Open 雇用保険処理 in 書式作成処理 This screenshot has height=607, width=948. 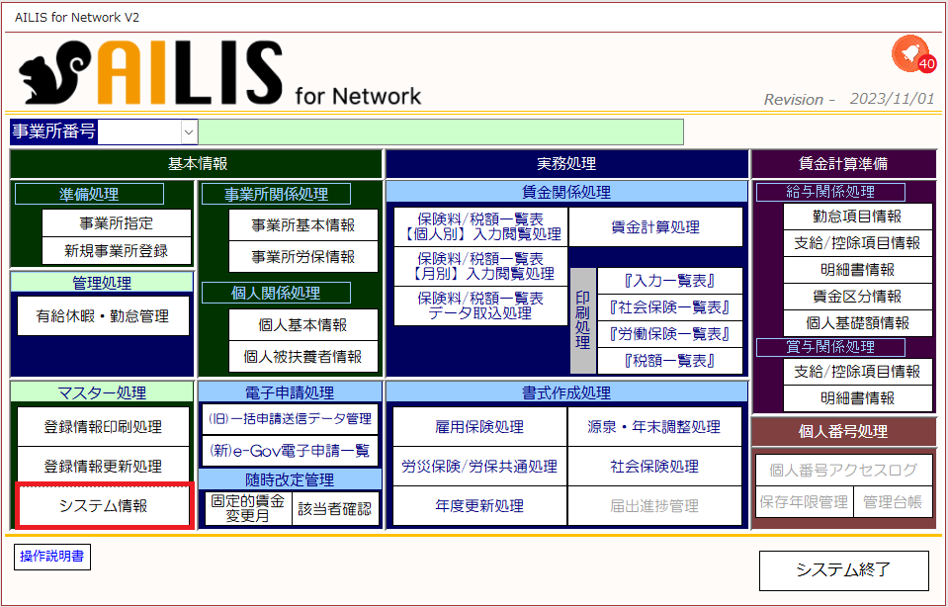tap(479, 427)
